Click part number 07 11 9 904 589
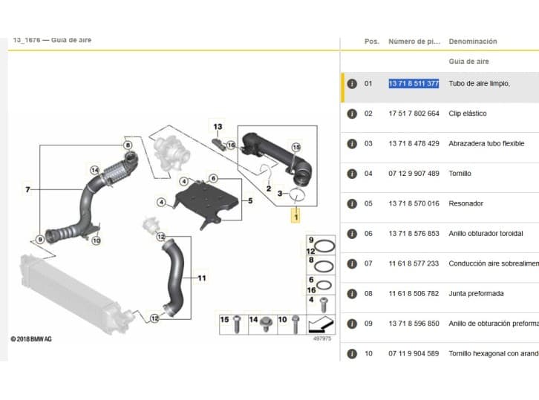The width and height of the screenshot is (539, 400). [x=414, y=353]
